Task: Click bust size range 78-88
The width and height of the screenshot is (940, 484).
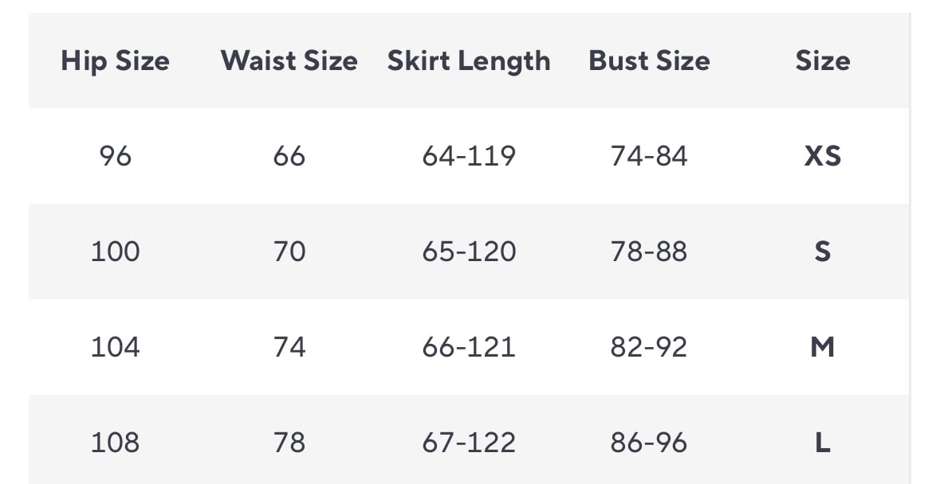Action: [649, 252]
